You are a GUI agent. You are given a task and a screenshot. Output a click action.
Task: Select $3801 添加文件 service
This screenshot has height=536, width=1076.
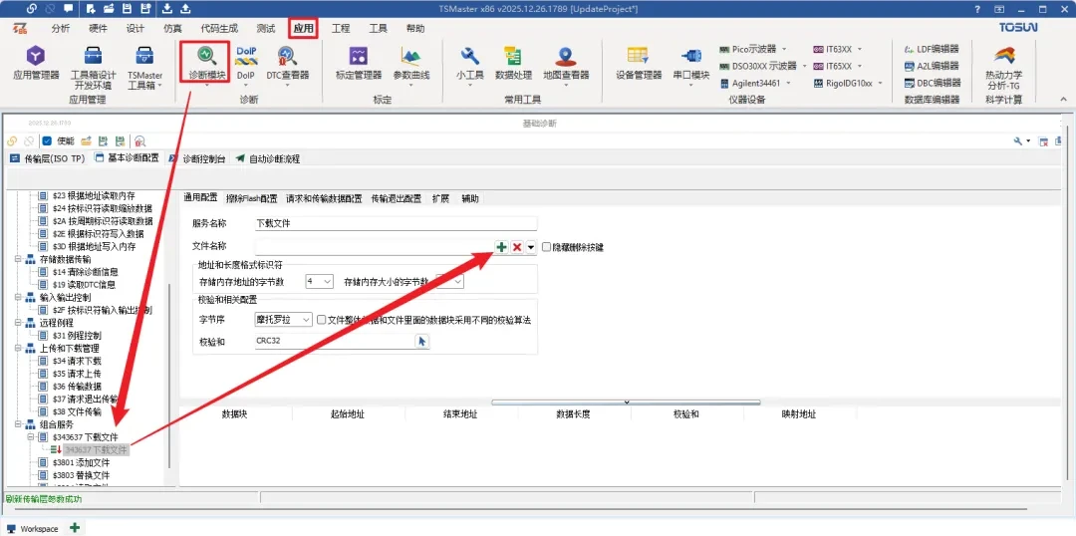pyautogui.click(x=81, y=462)
